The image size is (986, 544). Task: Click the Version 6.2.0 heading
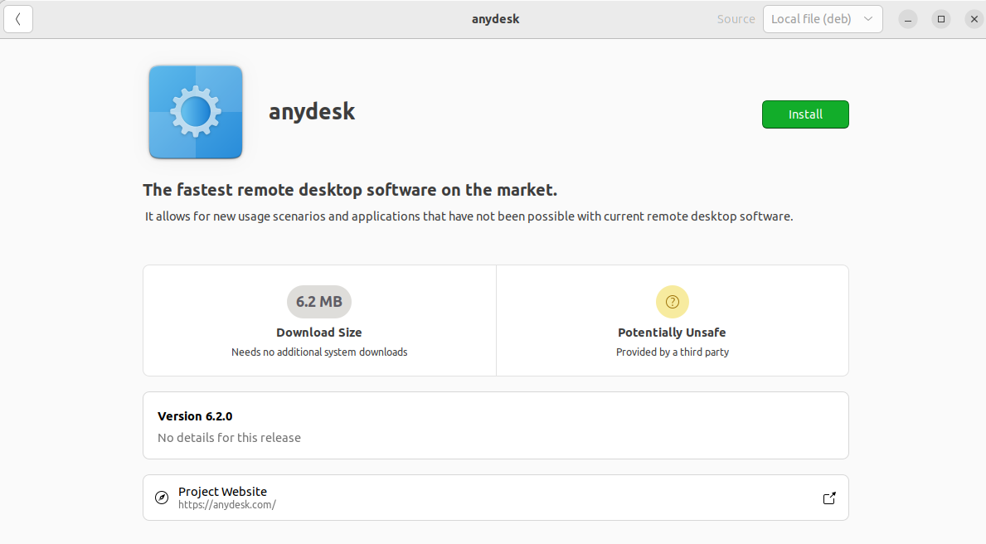point(195,416)
